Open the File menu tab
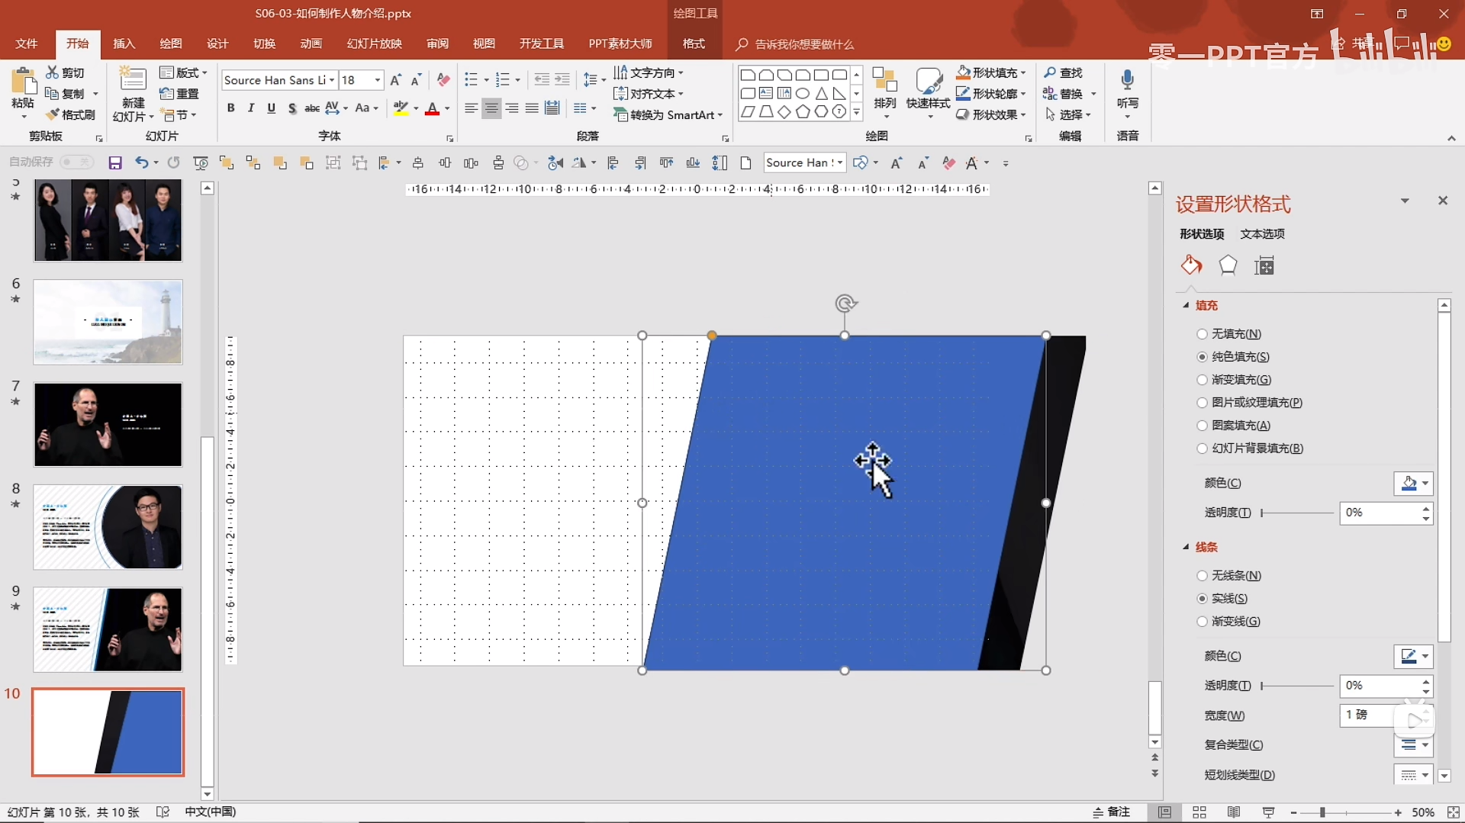 click(x=27, y=43)
